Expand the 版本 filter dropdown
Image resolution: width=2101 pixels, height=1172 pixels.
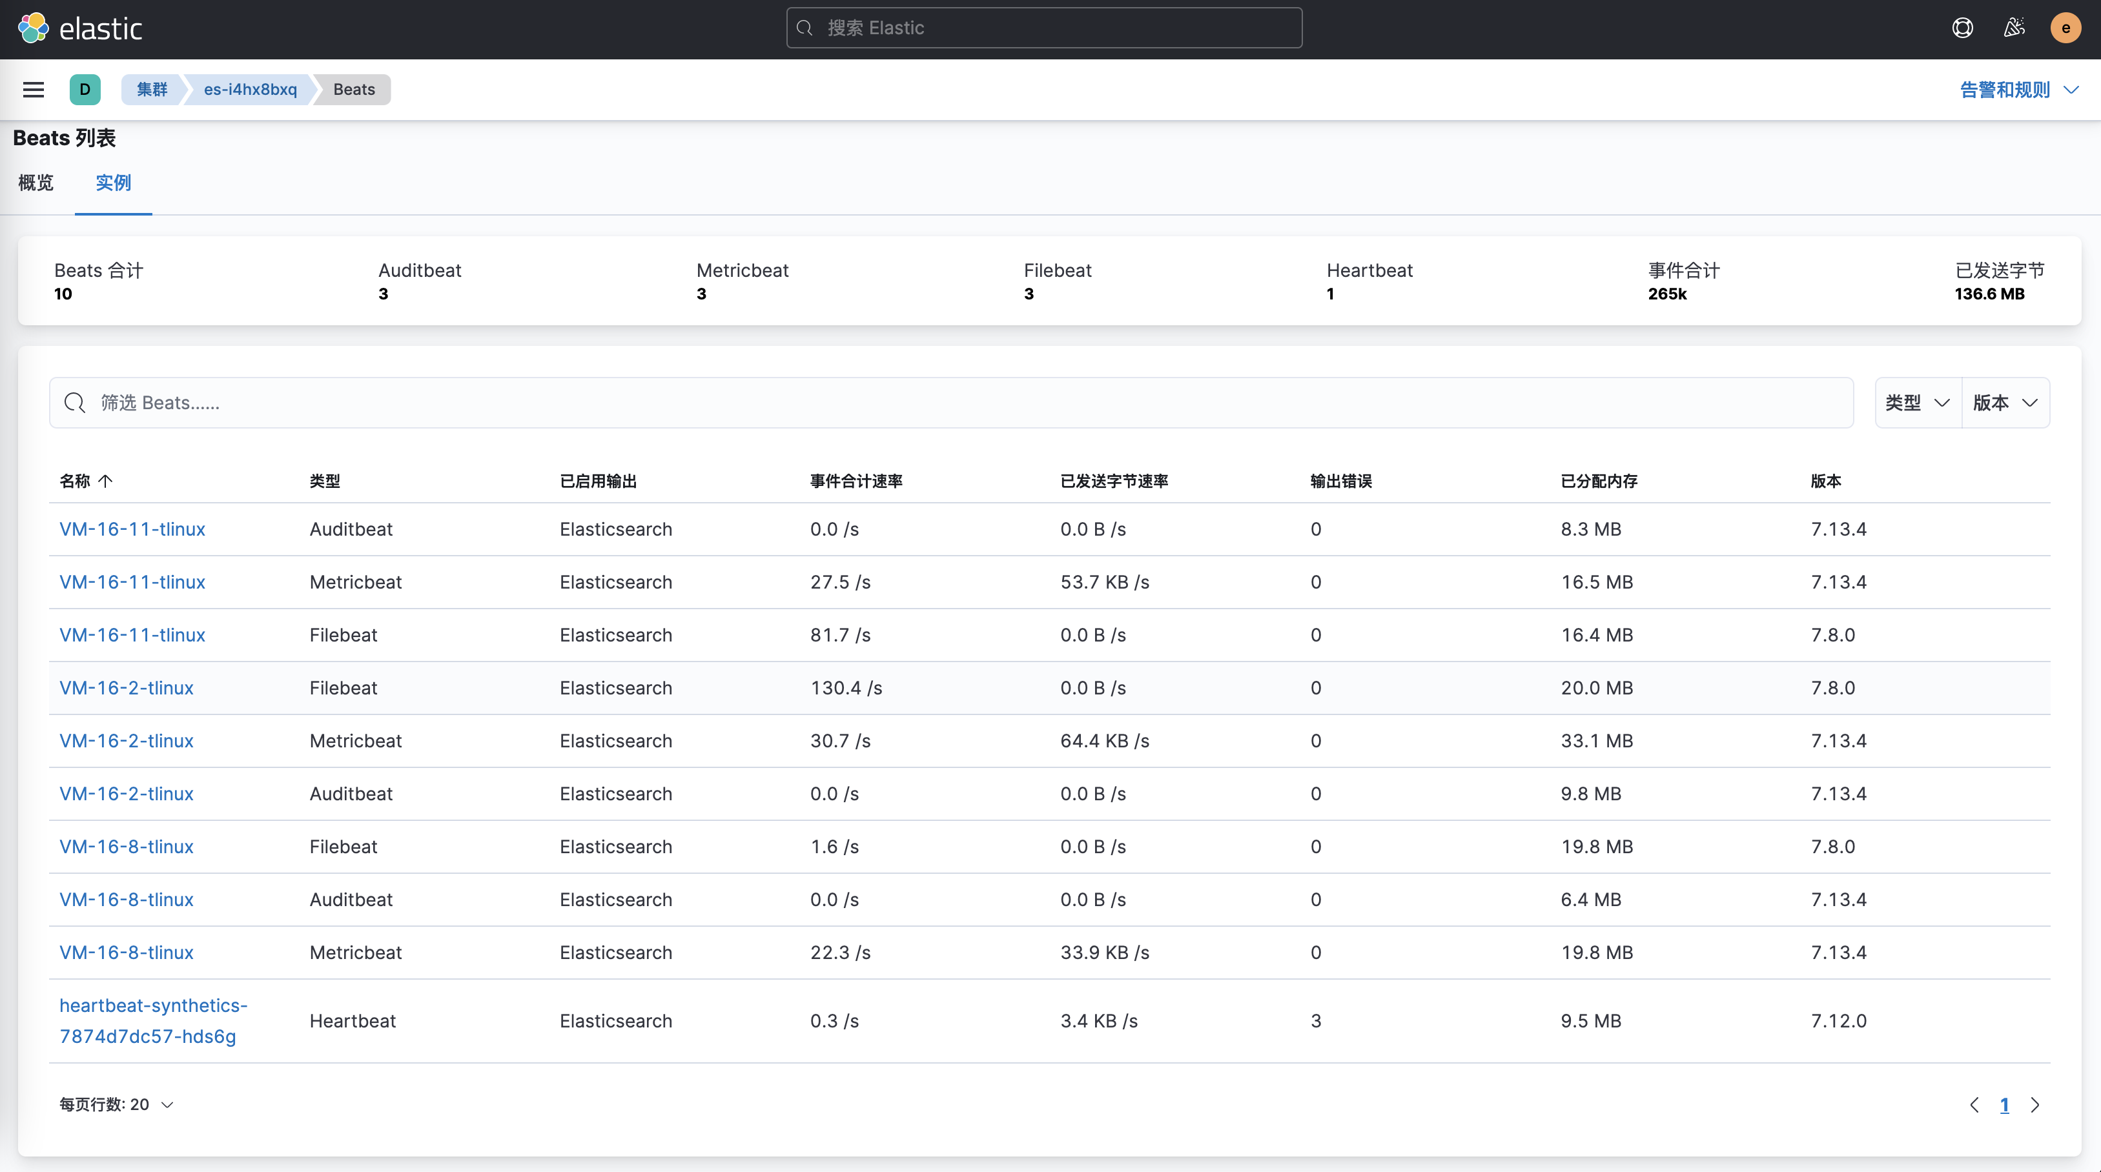click(2005, 403)
